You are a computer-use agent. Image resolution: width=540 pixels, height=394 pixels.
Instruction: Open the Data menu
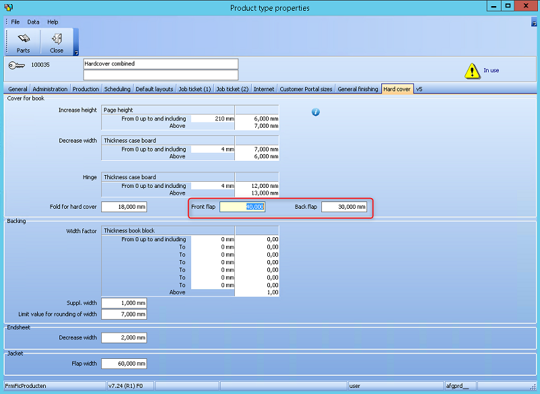click(x=33, y=22)
